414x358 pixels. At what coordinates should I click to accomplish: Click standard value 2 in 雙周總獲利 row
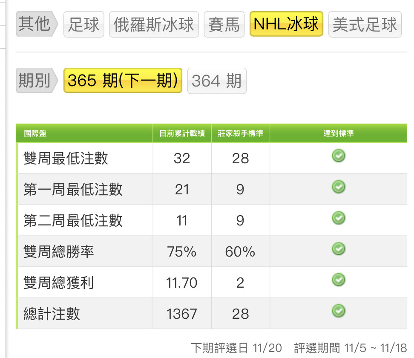240,283
